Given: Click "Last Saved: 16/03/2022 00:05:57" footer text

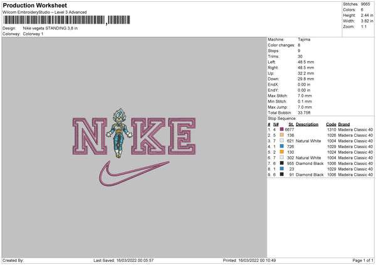Looking at the screenshot, I should pyautogui.click(x=123, y=260).
